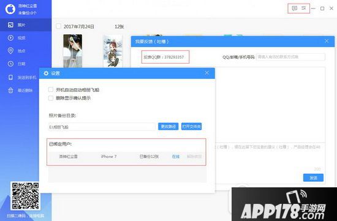Image resolution: width=337 pixels, height=221 pixels.
Task: Click the greyed unbind link beside 在线
Action: [194, 157]
